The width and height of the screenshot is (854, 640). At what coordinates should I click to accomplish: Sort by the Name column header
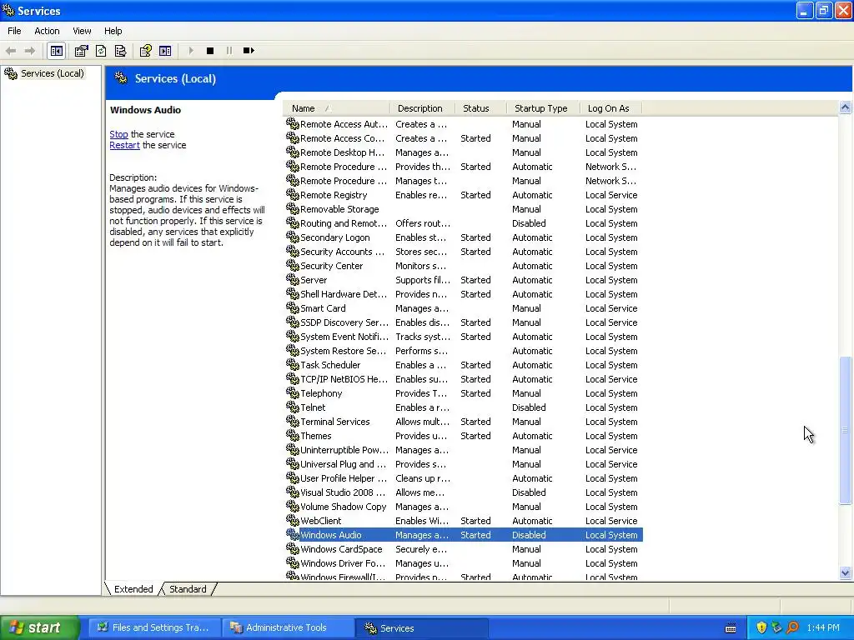[x=337, y=108]
